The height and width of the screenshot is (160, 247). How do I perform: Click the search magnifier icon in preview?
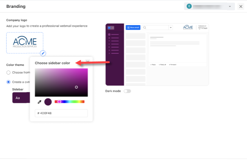click(x=144, y=27)
